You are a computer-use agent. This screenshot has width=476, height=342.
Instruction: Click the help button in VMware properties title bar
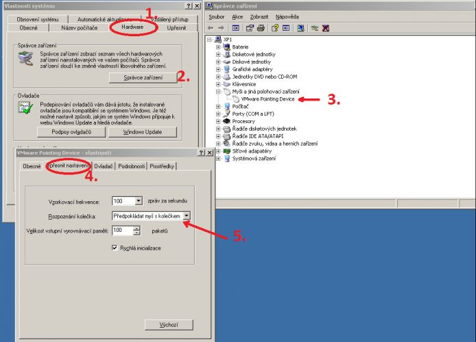(201, 153)
